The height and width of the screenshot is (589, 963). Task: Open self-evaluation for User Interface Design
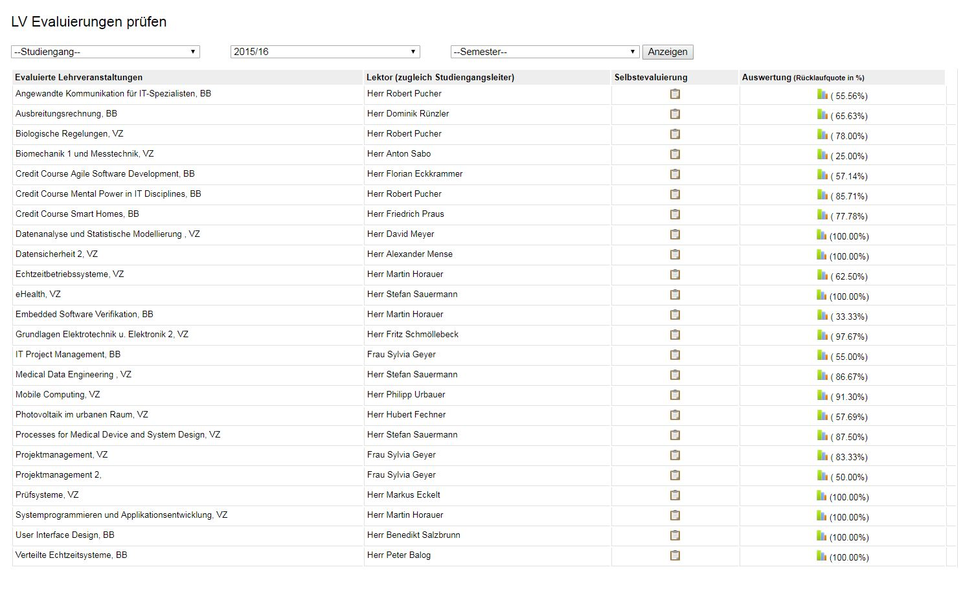[x=675, y=535]
